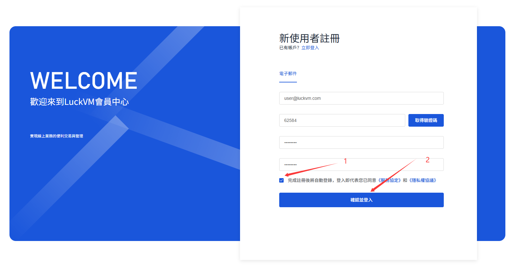Click the 歡迎來到LuckVM會員中心 subtitle

click(79, 102)
